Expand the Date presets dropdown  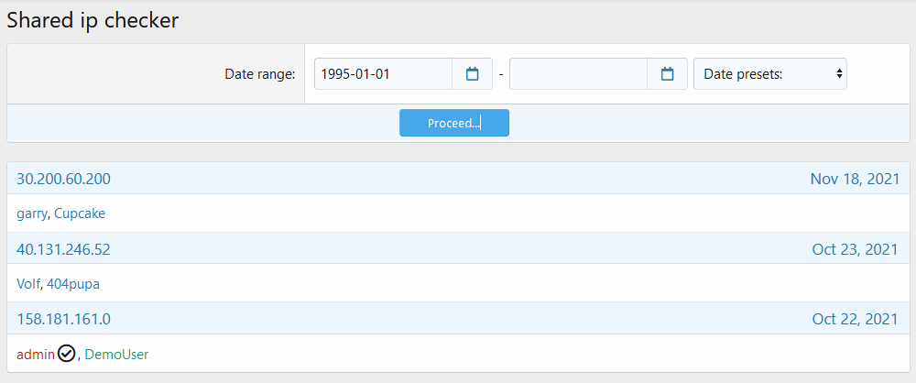[769, 74]
